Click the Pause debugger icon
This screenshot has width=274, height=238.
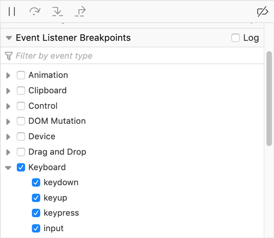[x=12, y=12]
